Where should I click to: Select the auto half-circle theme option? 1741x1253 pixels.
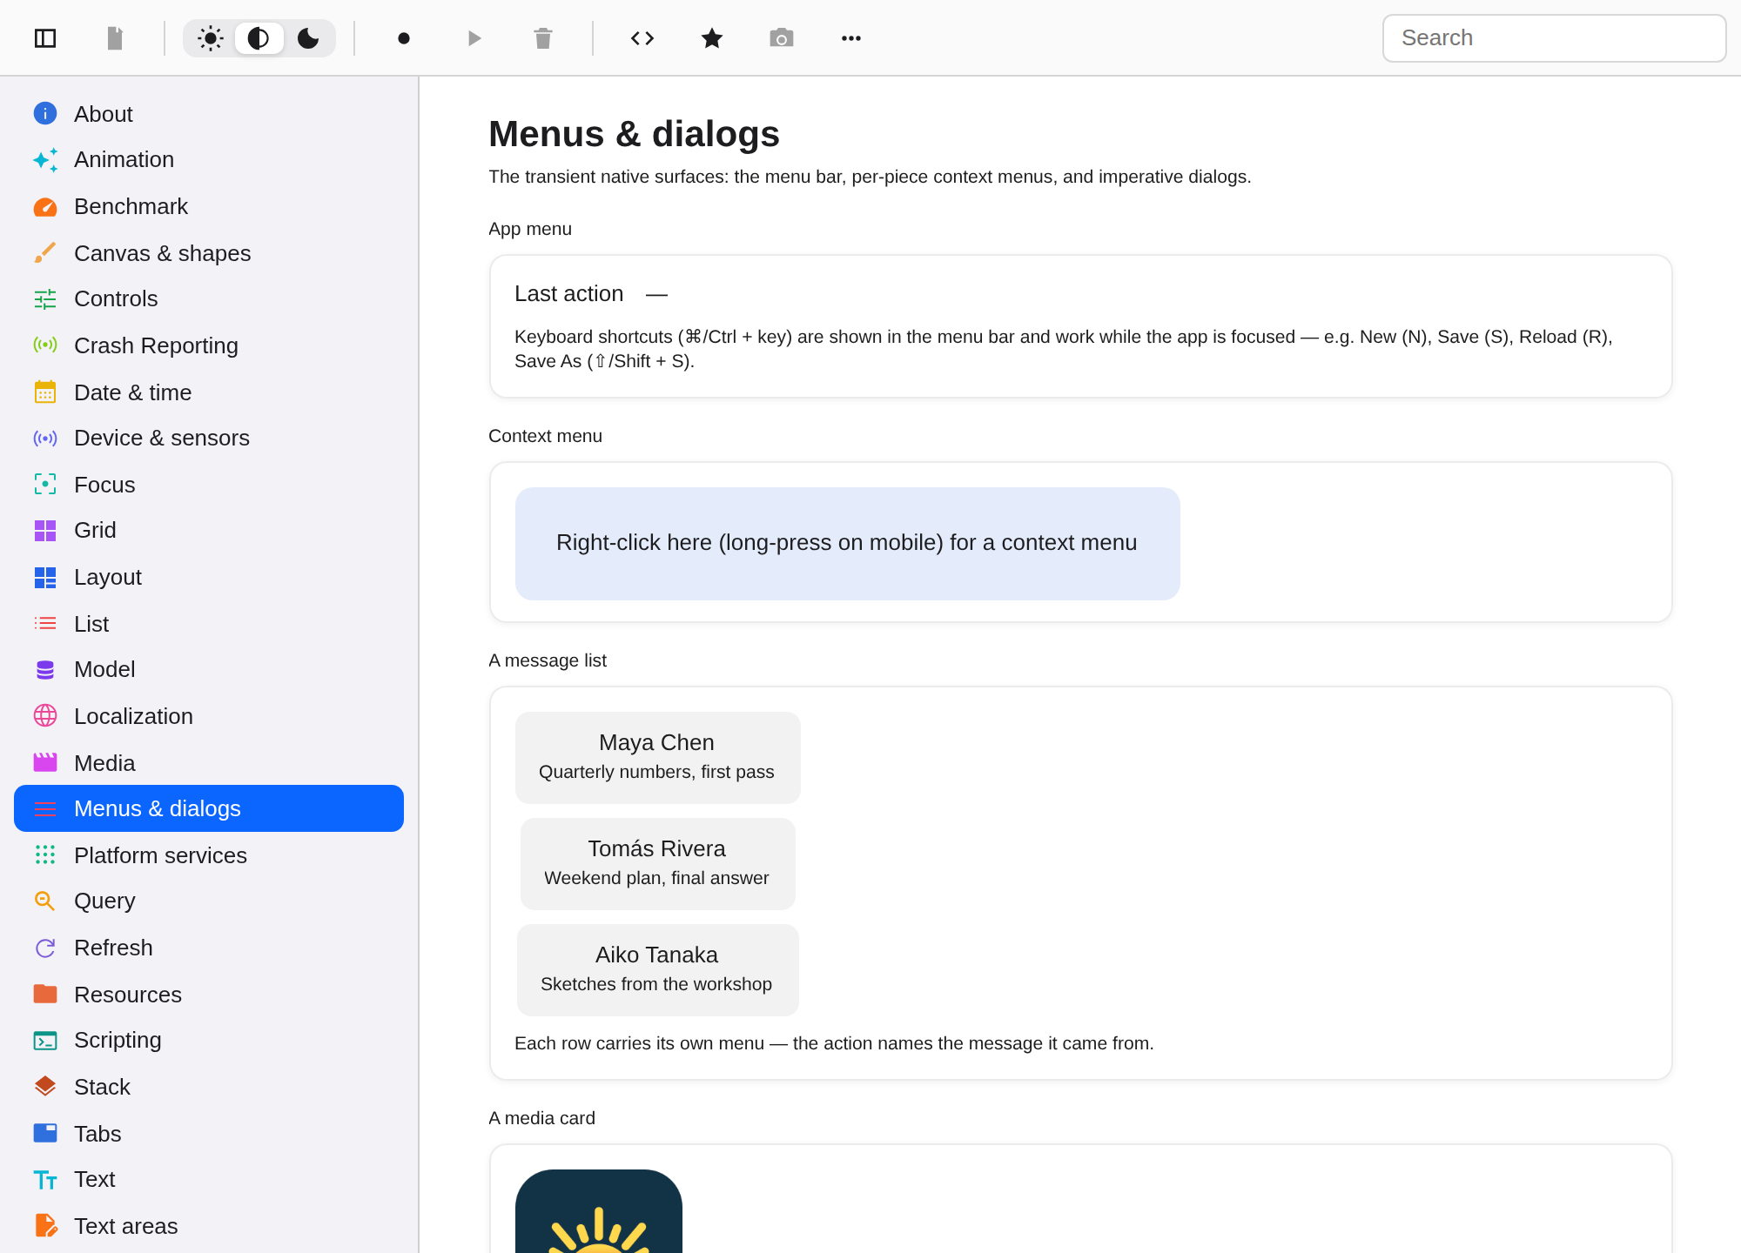(x=259, y=38)
